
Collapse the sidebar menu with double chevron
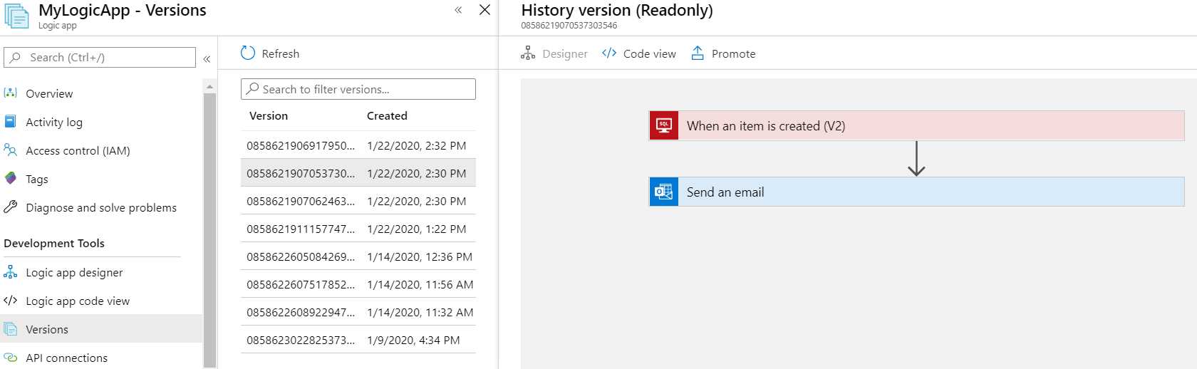click(x=207, y=59)
